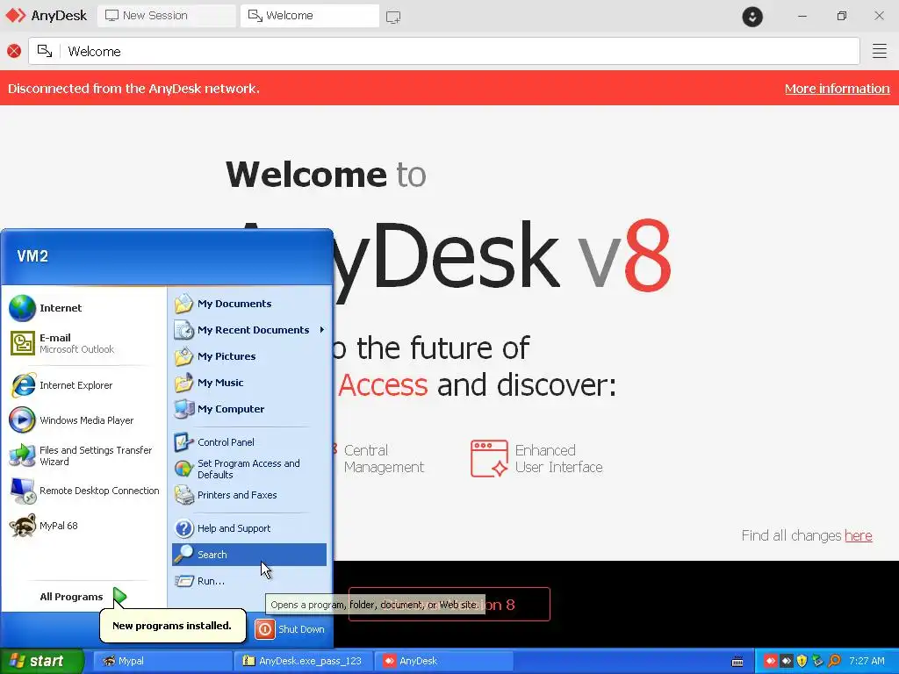
Task: Open Files and Settings Transfer Wizard
Action: 84,455
